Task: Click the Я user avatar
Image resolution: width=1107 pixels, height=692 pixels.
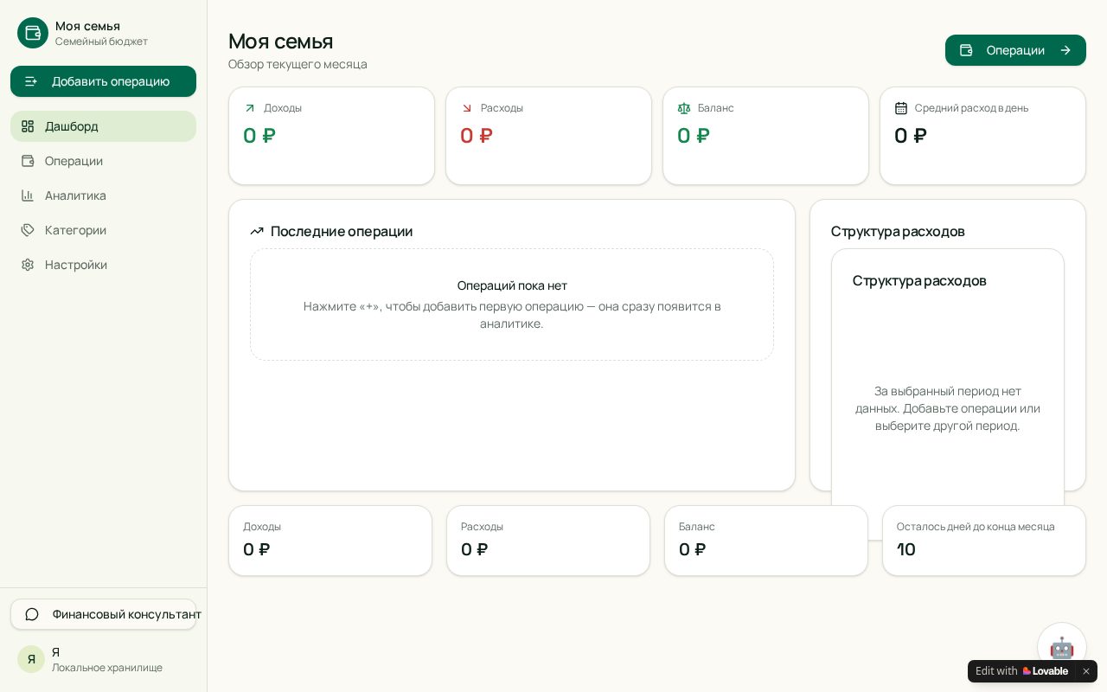Action: pyautogui.click(x=31, y=659)
